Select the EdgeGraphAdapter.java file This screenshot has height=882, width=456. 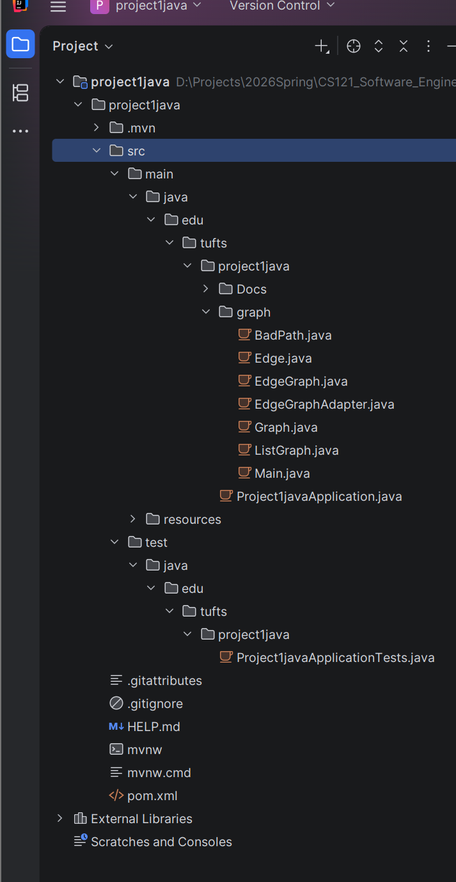click(324, 404)
